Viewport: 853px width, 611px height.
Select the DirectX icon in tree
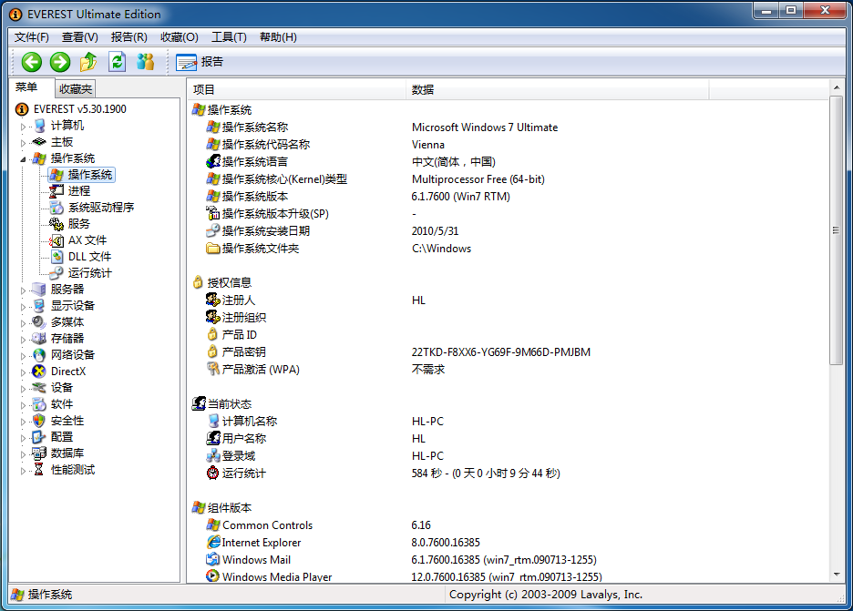38,372
